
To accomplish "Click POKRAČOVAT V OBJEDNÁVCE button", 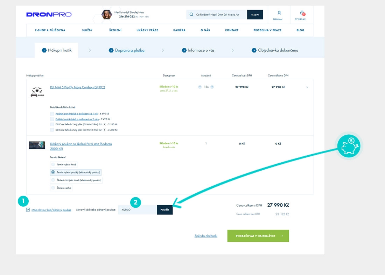I will [258, 236].
